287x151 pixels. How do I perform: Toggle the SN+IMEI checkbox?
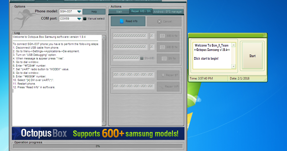[x=142, y=58]
